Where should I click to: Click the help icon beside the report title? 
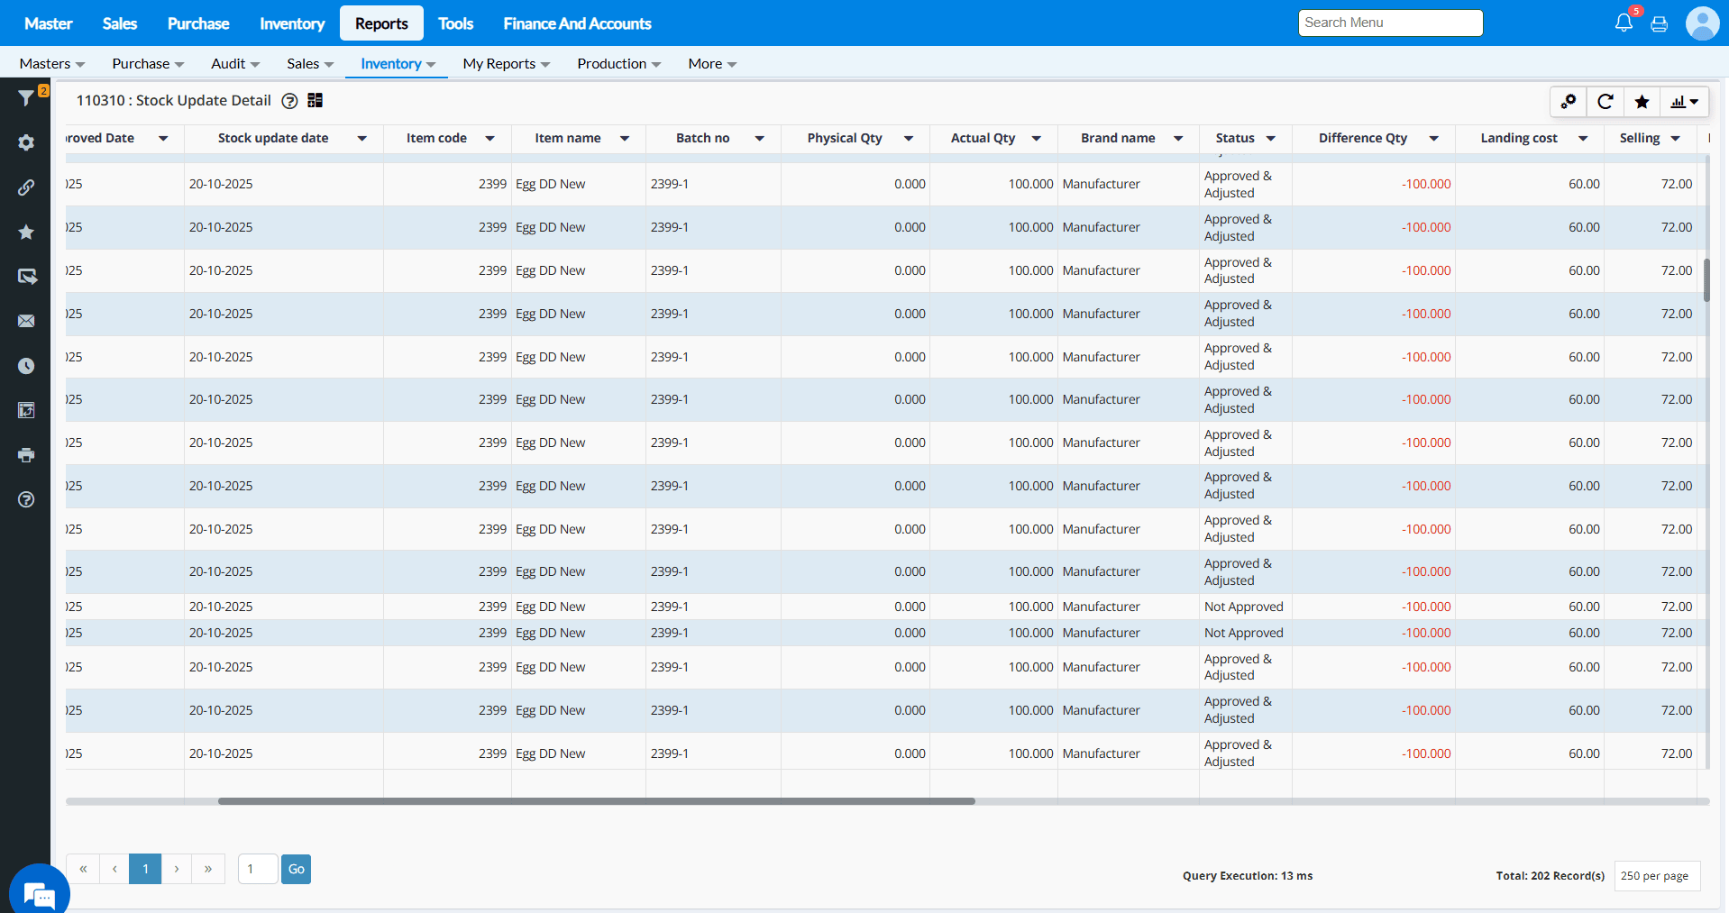pos(289,101)
